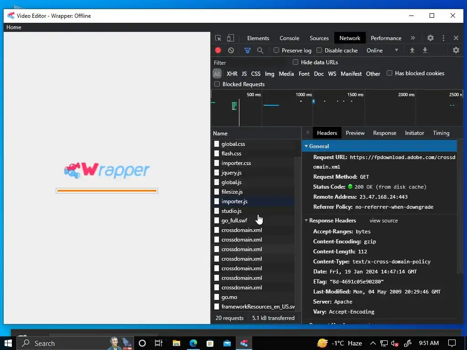
Task: Switch to the Sources tab
Action: [319, 38]
